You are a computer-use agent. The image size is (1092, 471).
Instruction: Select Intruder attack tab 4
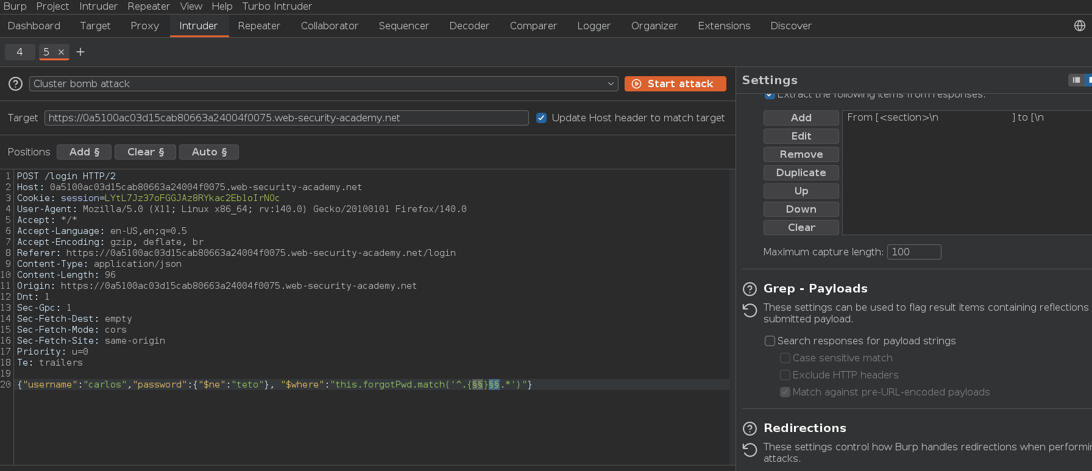19,52
